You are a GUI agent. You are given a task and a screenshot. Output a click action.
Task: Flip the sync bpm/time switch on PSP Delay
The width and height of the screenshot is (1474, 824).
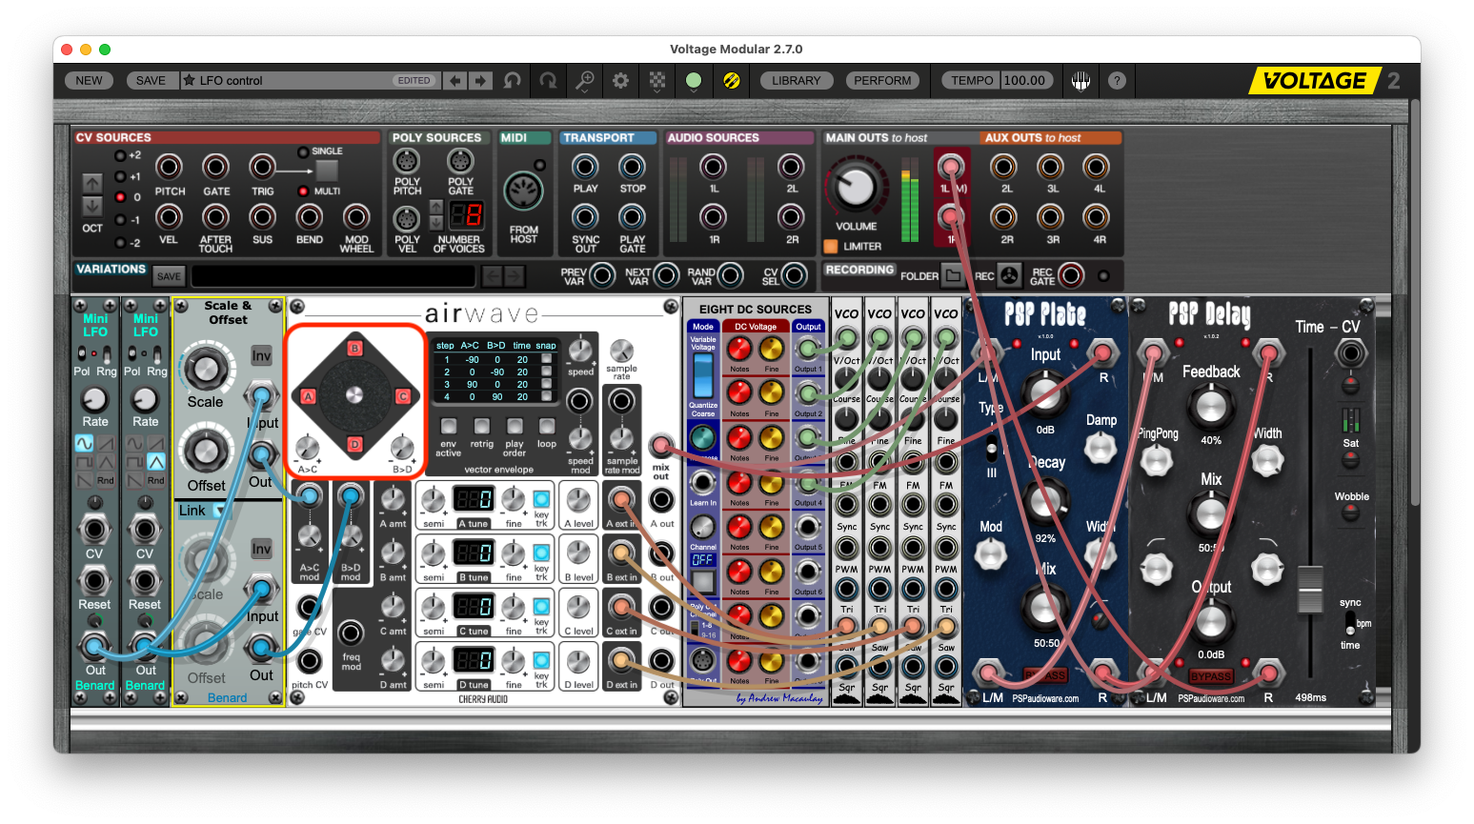[x=1349, y=624]
